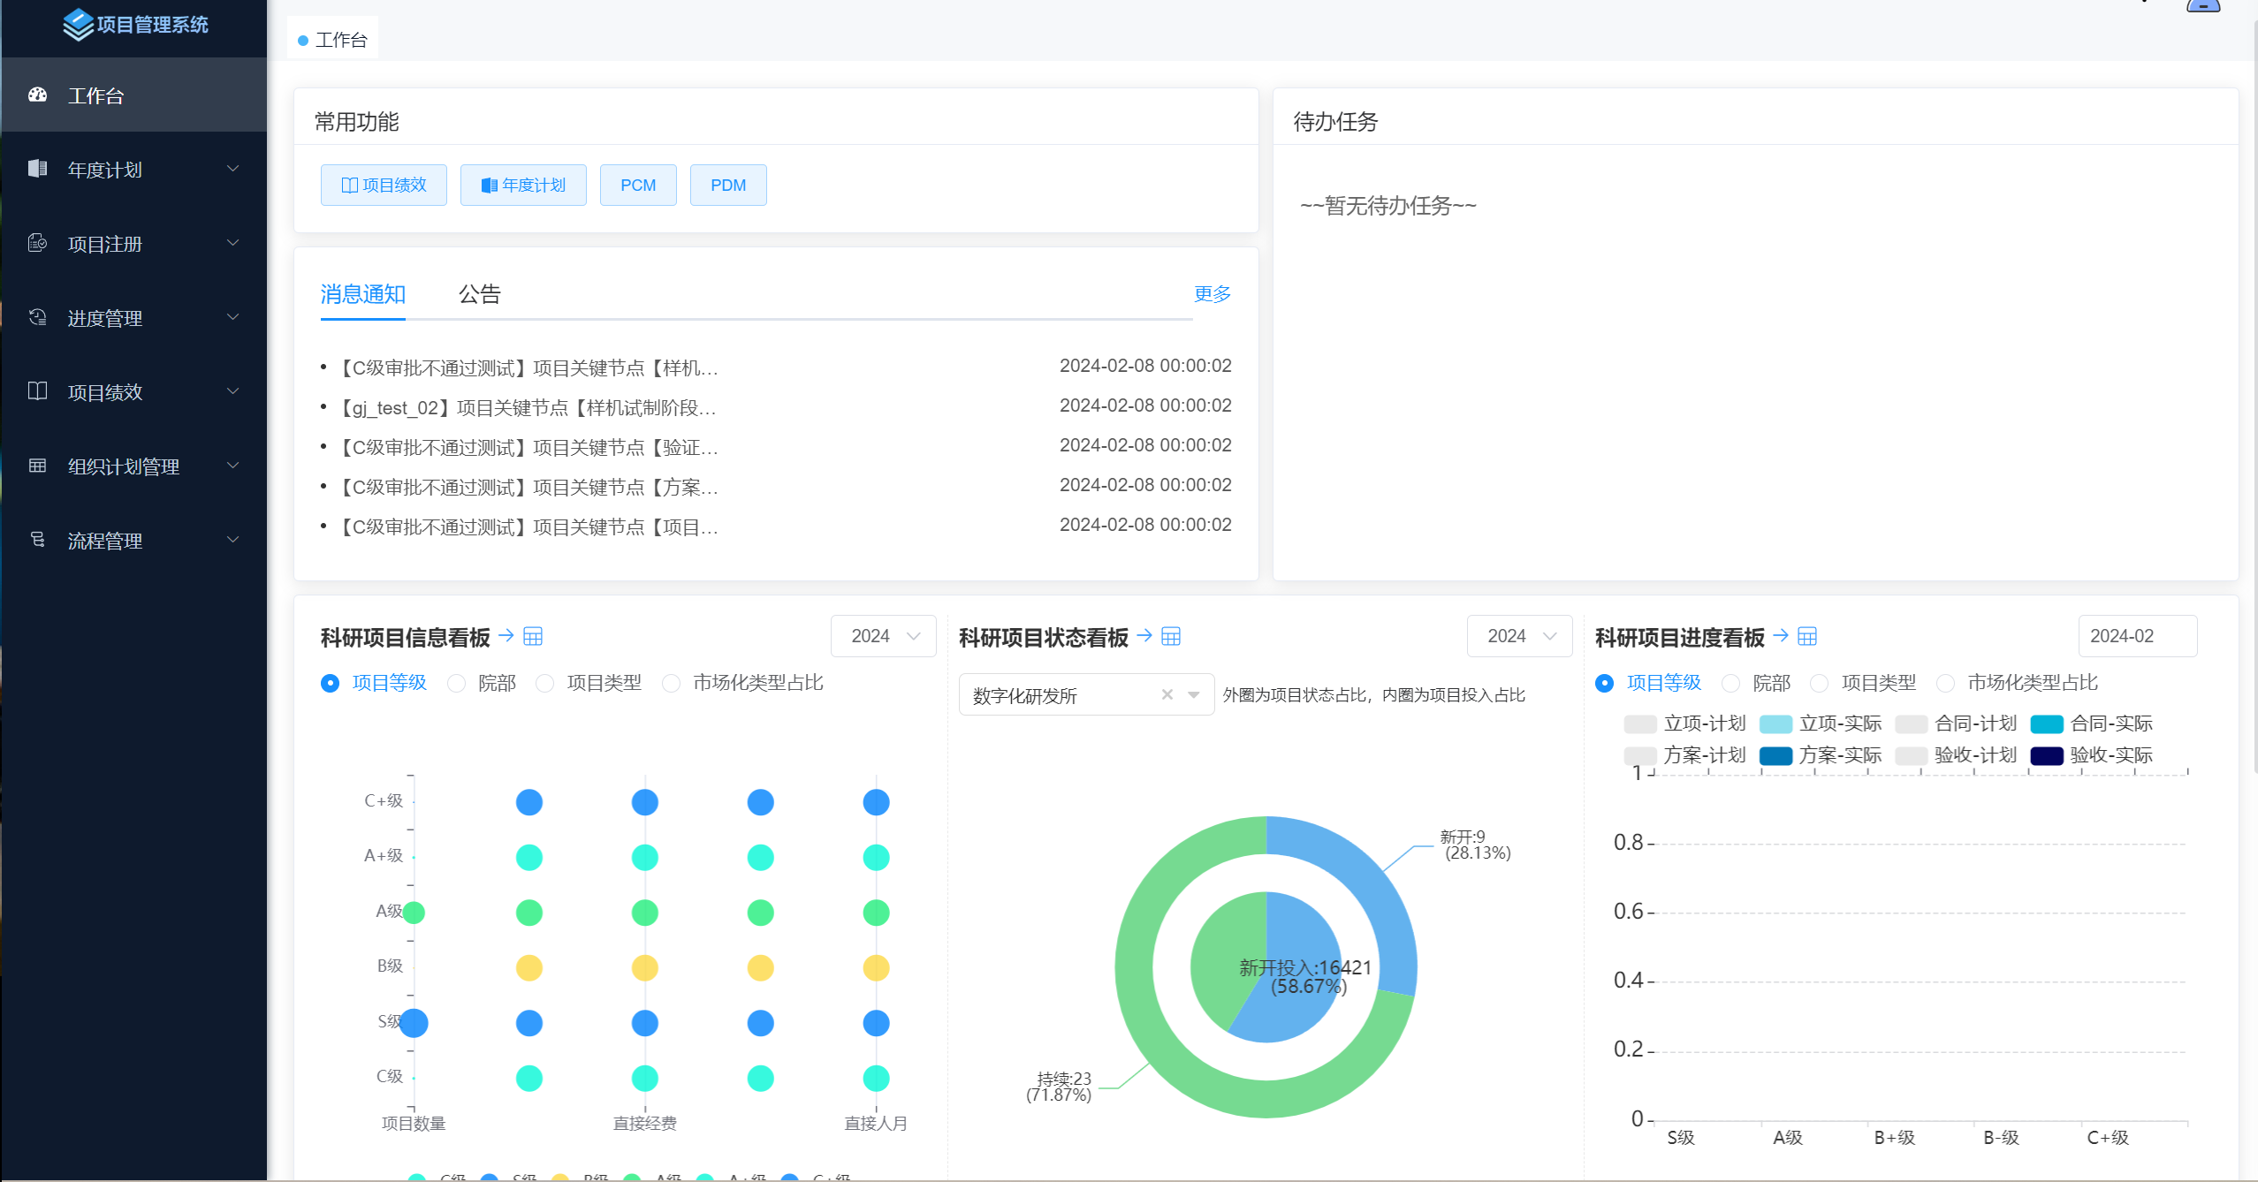Clear 数字化研发所 selection with the X icon
This screenshot has height=1182, width=2258.
coord(1167,694)
